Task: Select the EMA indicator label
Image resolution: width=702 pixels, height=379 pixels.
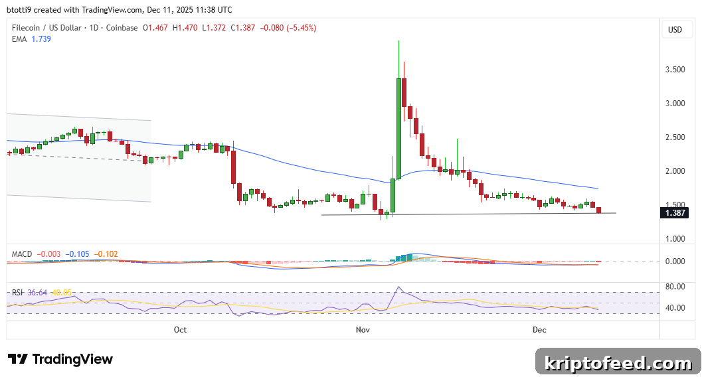Action: coord(19,39)
